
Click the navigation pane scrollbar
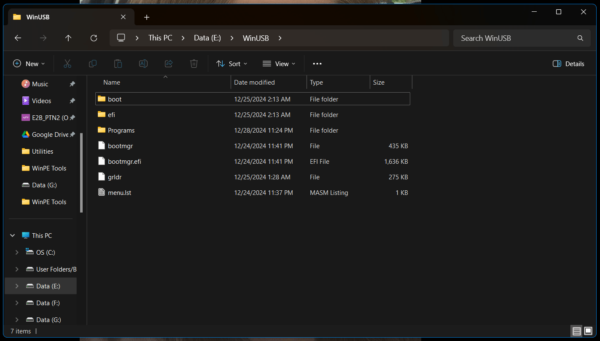[x=81, y=173]
